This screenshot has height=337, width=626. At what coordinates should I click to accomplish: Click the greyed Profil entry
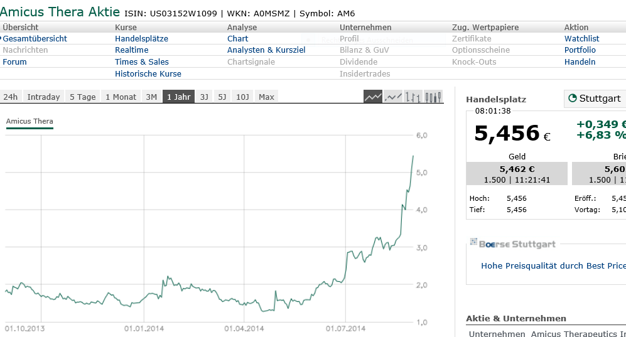pos(349,39)
